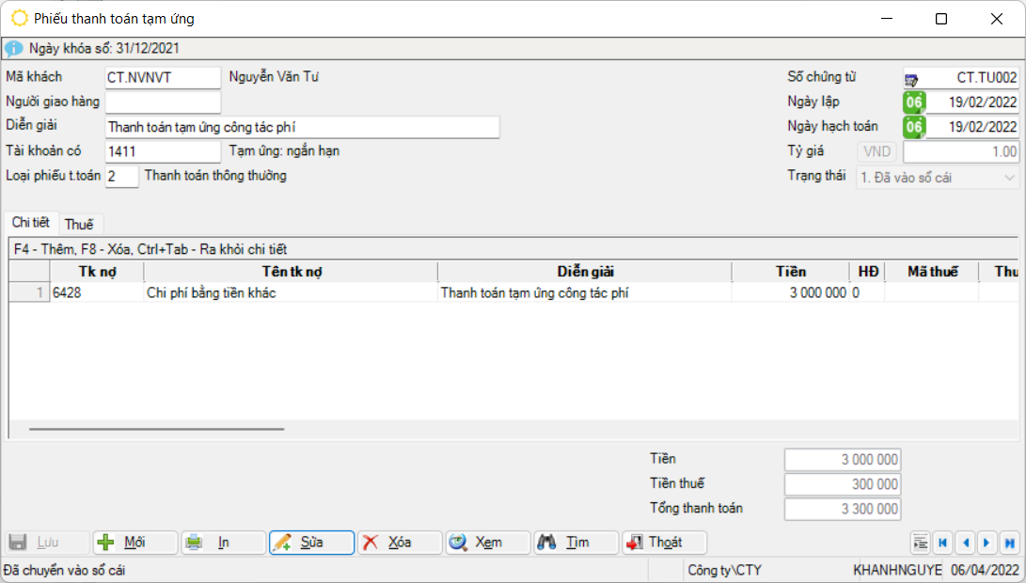Select the Chi tiết tab
This screenshot has height=583, width=1026.
[31, 223]
